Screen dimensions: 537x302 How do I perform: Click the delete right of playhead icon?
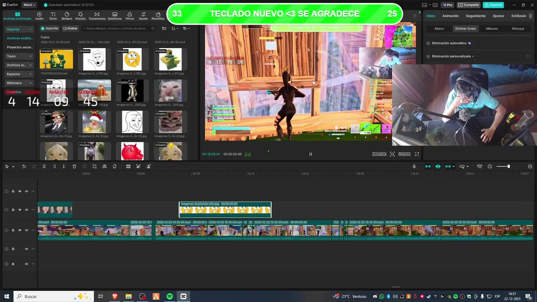pyautogui.click(x=64, y=167)
